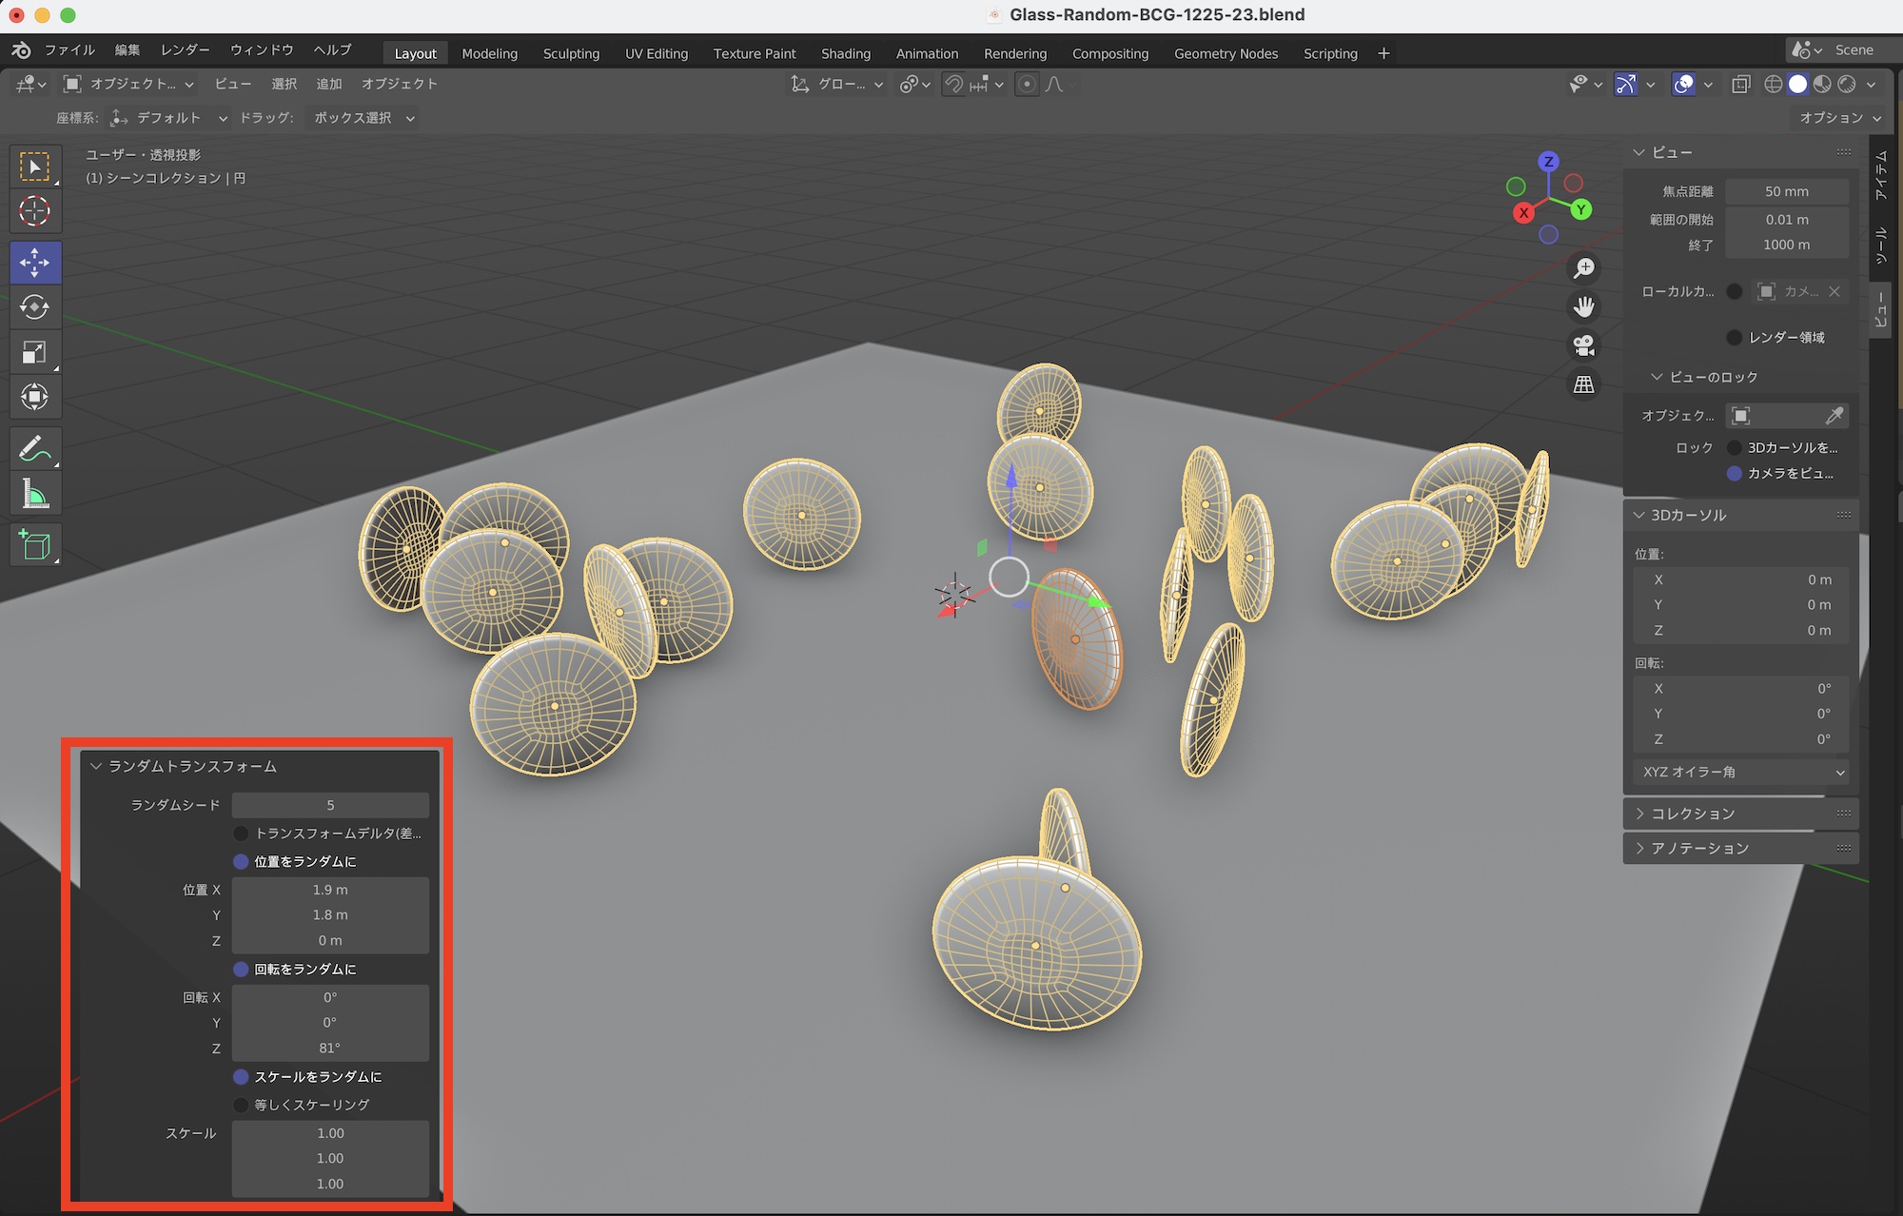Toggle the perspective/orthographic grid icon
Screen dimensions: 1903x1216
point(1584,384)
